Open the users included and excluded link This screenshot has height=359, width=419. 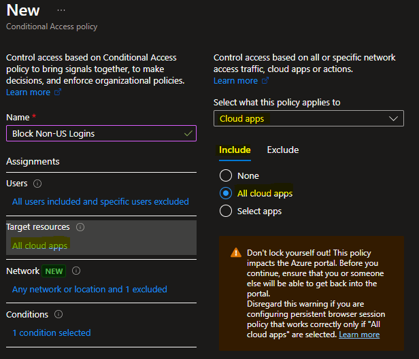(x=101, y=201)
